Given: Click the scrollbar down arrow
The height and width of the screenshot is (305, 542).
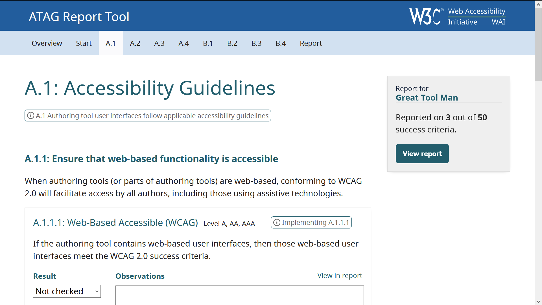Looking at the screenshot, I should [x=538, y=301].
